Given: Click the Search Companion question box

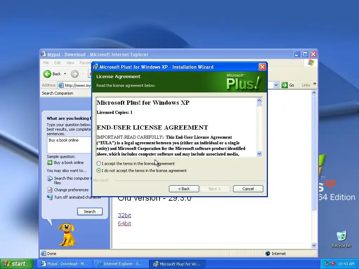Looking at the screenshot, I should [x=69, y=145].
